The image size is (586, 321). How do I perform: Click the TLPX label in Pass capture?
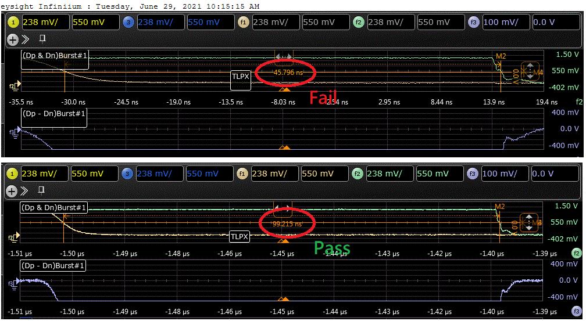point(238,236)
